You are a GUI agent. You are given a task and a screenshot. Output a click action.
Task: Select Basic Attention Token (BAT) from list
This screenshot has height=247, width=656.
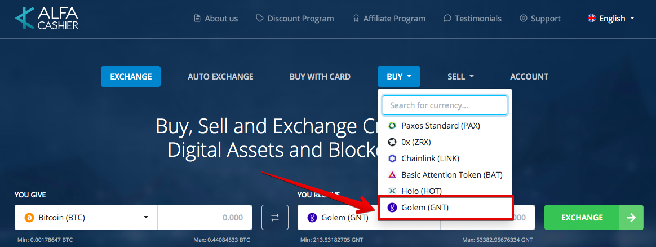[445, 175]
